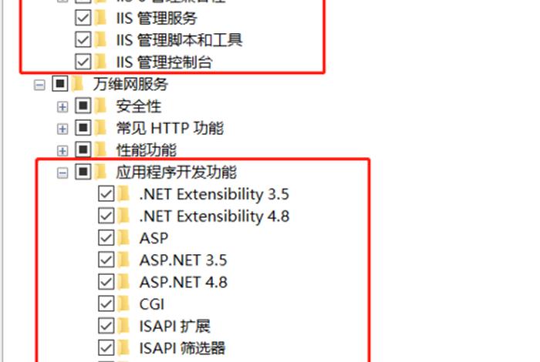This screenshot has width=540, height=362.
Task: Select the 'ASP.NET 4.8' label
Action: pos(184,282)
